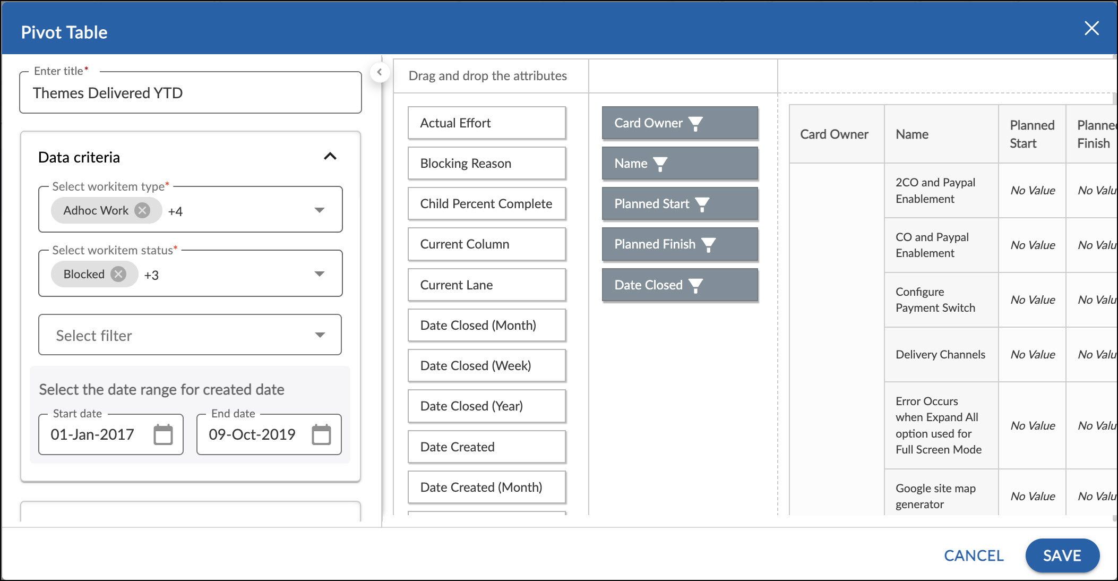Close the Pivot Table dialog
The height and width of the screenshot is (581, 1118).
(x=1091, y=28)
